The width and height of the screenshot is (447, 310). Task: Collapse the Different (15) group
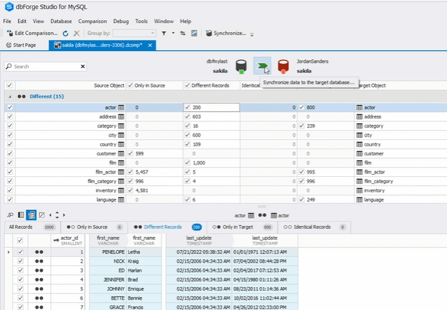(x=10, y=97)
